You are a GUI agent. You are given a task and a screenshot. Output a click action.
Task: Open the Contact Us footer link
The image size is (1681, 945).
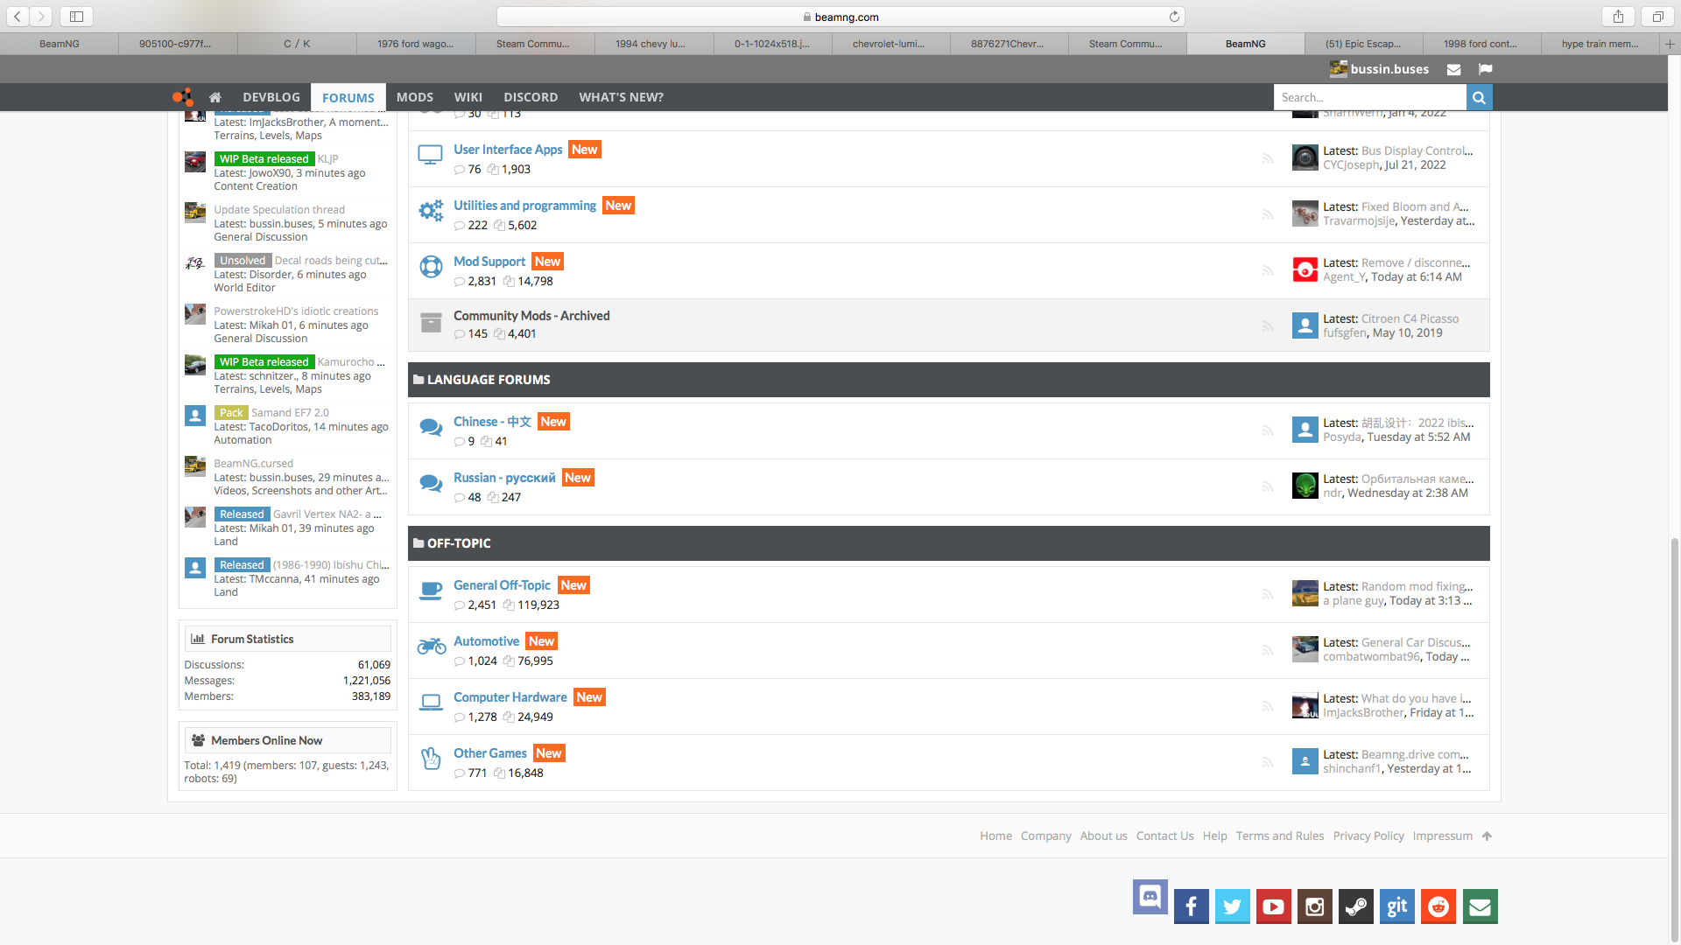pyautogui.click(x=1164, y=836)
